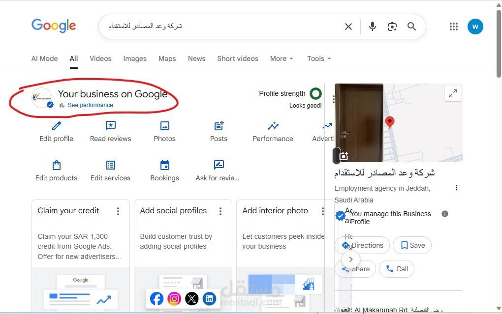502x314 pixels.
Task: Open the Google apps grid
Action: tap(454, 27)
